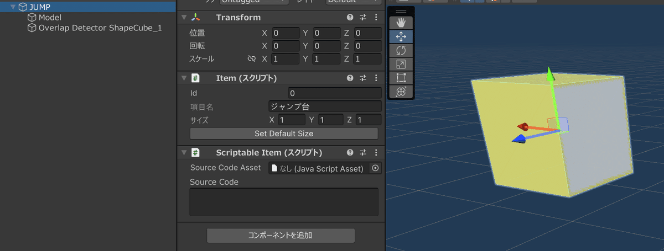Open the Source Code Asset object picker
Image resolution: width=664 pixels, height=251 pixels.
point(375,168)
